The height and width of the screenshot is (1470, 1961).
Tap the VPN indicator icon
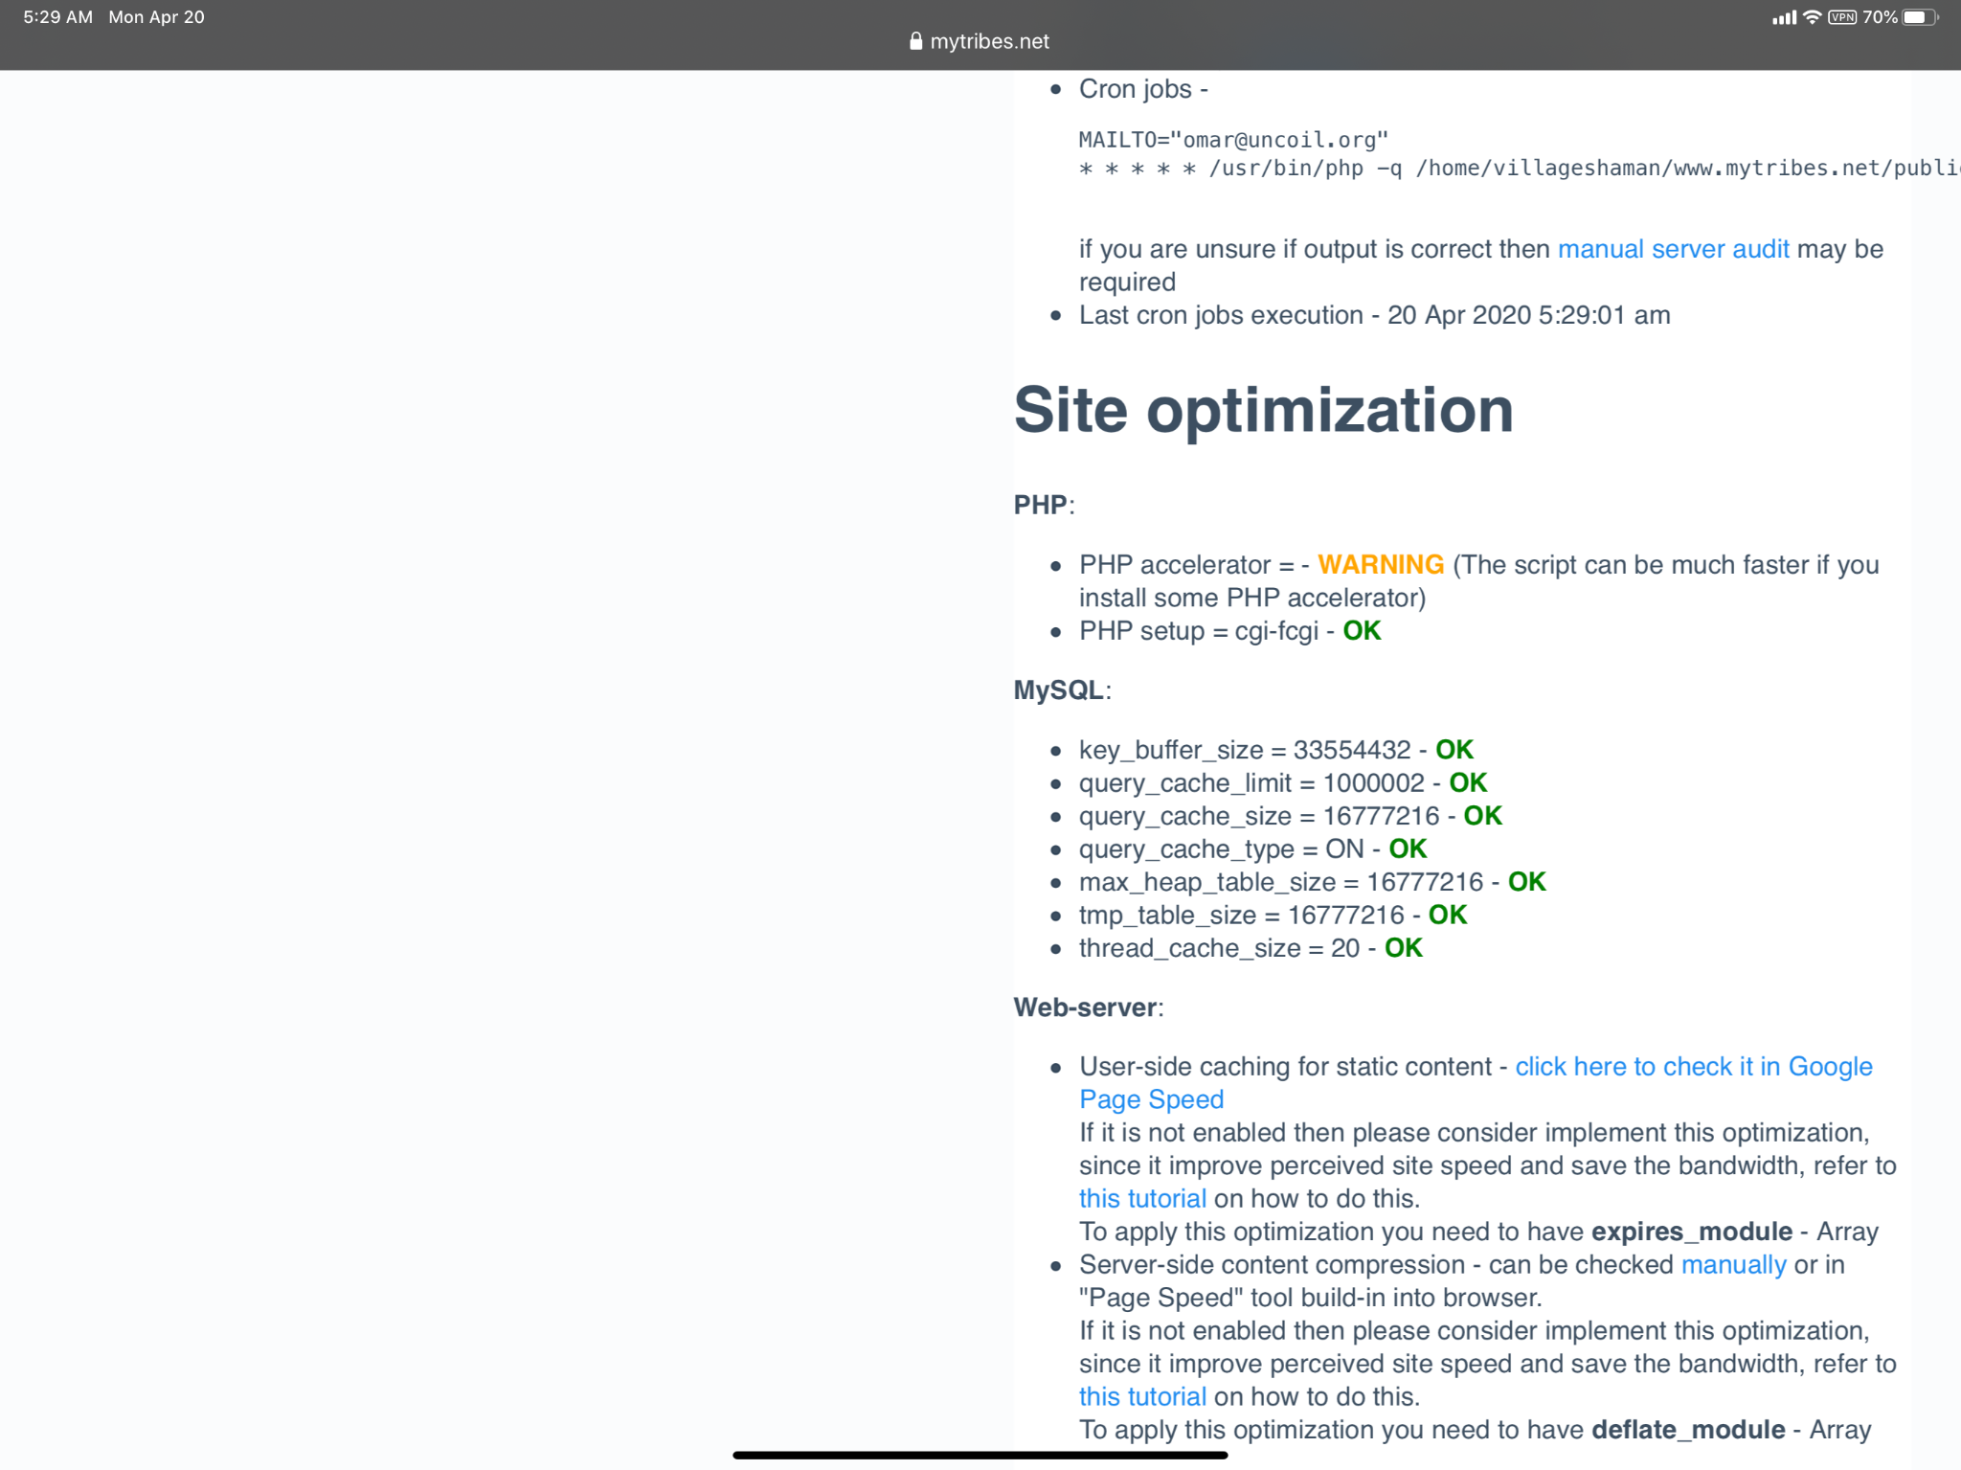[1842, 17]
